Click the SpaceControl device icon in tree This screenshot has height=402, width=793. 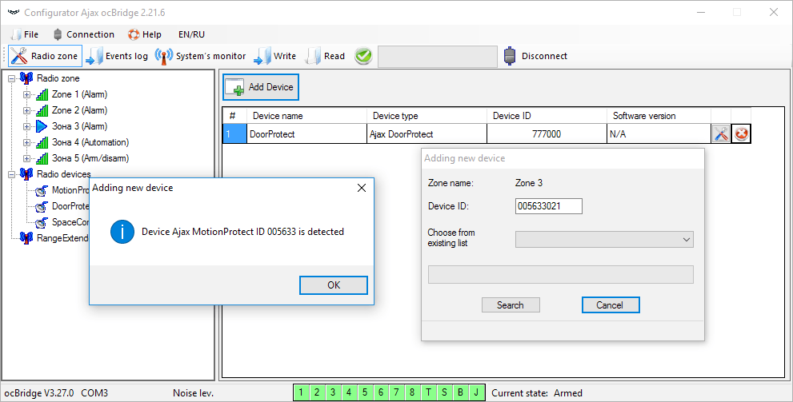click(x=42, y=223)
